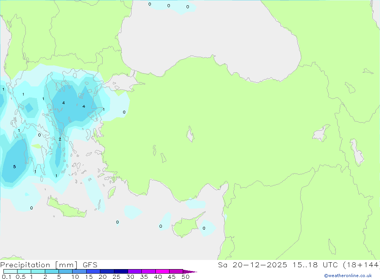The image size is (380, 279).
Task: Click the 'Precipitation [mm]' title text
Action: pyautogui.click(x=39, y=265)
